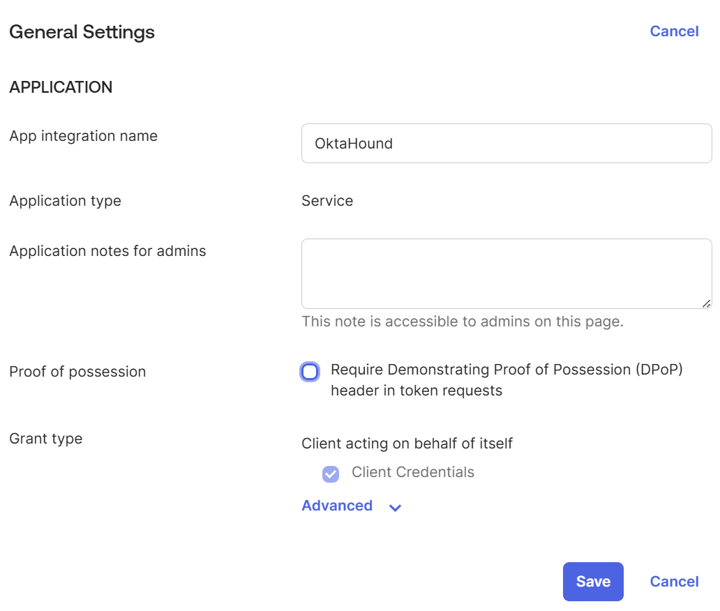The height and width of the screenshot is (611, 720).
Task: Click the resize grip on the notes textarea
Action: (707, 303)
